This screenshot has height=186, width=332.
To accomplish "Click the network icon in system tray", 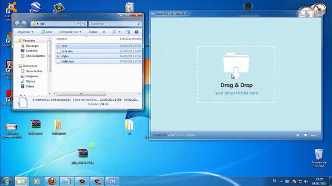I will click(x=300, y=181).
